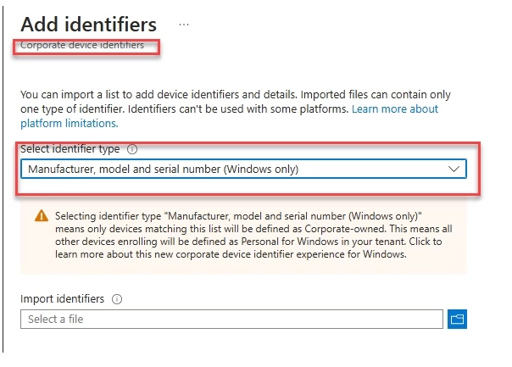
Task: Expand the identifier type dropdown chevron
Action: pos(454,170)
